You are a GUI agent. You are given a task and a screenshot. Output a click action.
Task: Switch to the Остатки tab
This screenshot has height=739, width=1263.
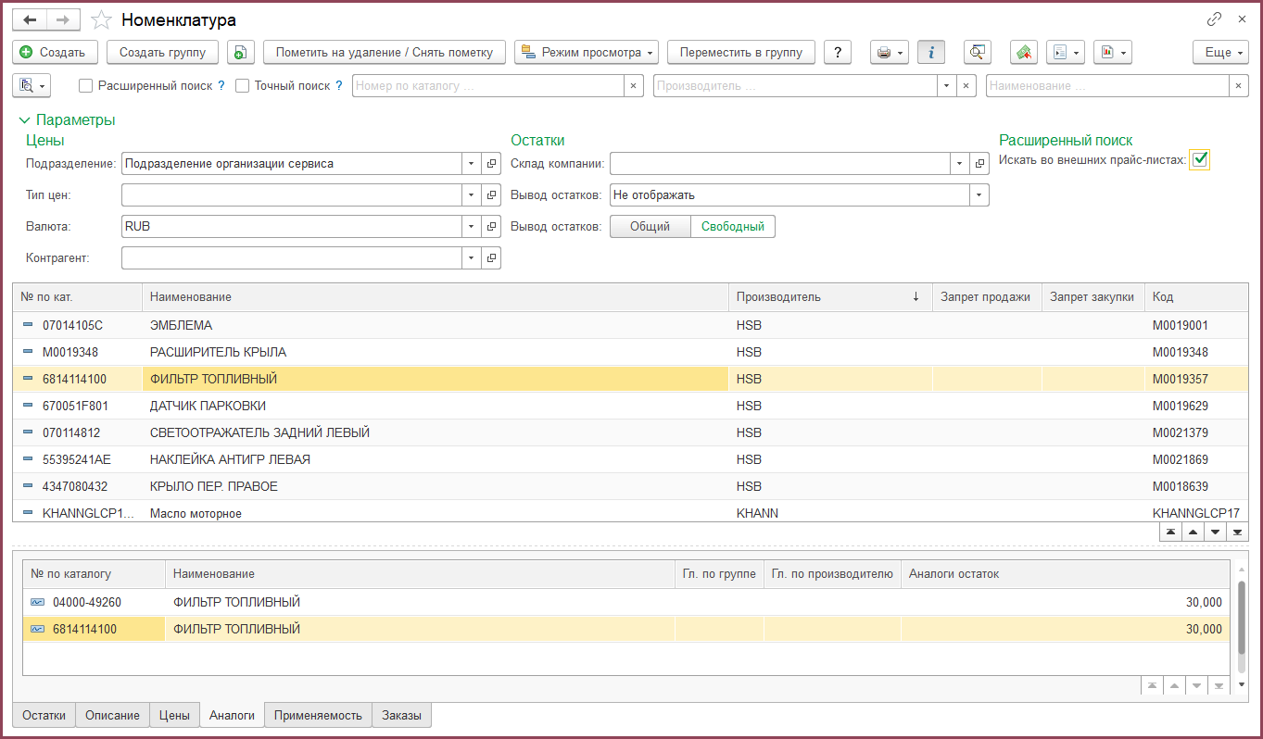coord(44,715)
